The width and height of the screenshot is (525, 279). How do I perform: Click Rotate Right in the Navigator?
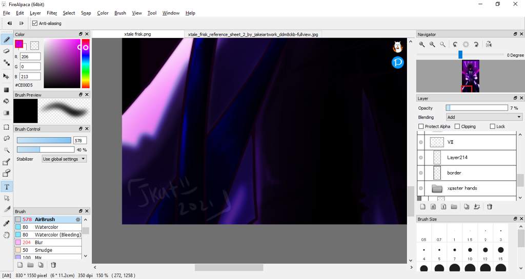(476, 45)
